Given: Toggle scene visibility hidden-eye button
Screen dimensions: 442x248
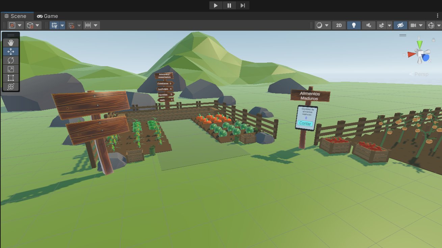Looking at the screenshot, I should [400, 25].
